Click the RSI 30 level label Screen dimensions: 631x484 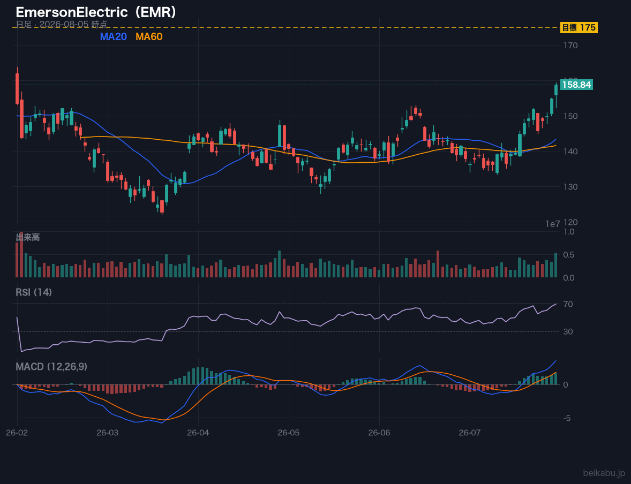point(568,331)
